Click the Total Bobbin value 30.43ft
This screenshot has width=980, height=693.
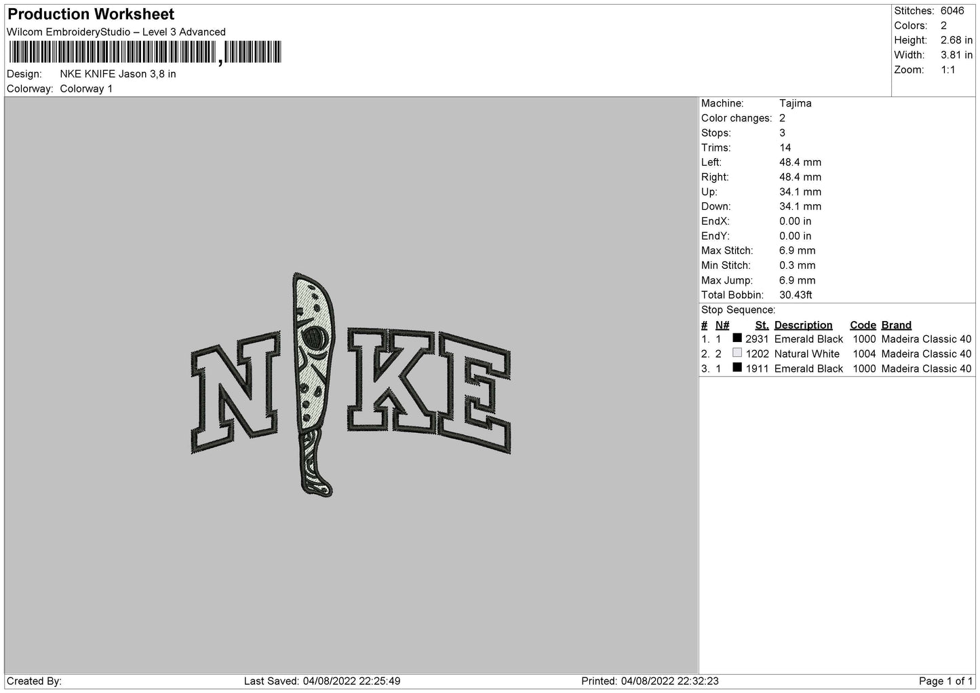pos(796,295)
